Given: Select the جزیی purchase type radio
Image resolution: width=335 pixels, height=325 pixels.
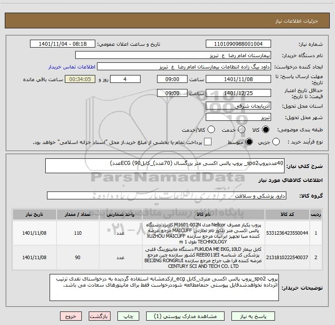Looking at the screenshot, I should tap(276, 142).
